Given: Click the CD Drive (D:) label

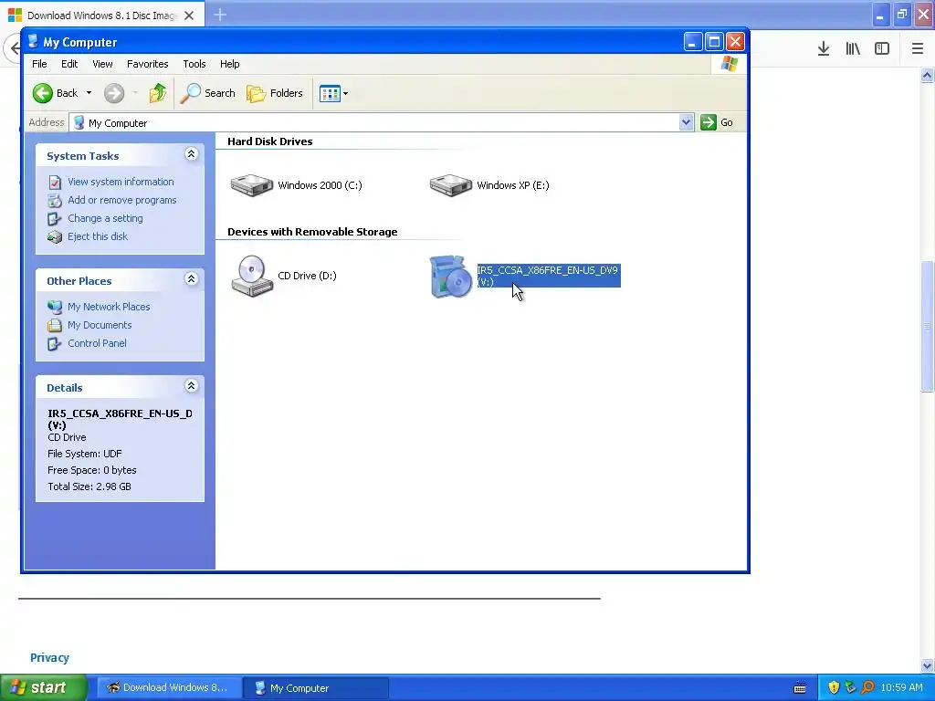Looking at the screenshot, I should pyautogui.click(x=307, y=276).
